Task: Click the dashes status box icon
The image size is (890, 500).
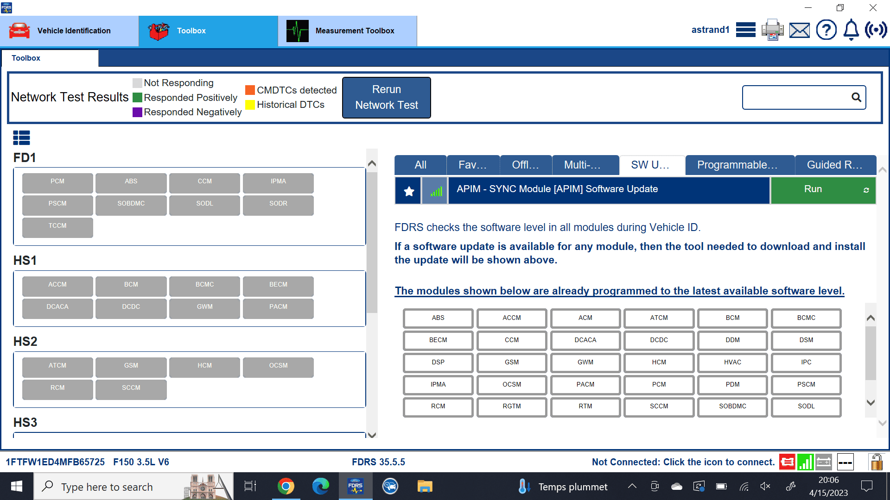Action: (845, 462)
